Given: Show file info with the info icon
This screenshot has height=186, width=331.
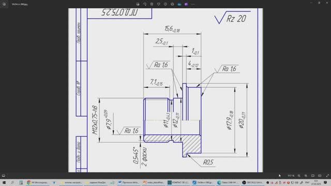Looking at the screenshot, I should tap(165, 4).
